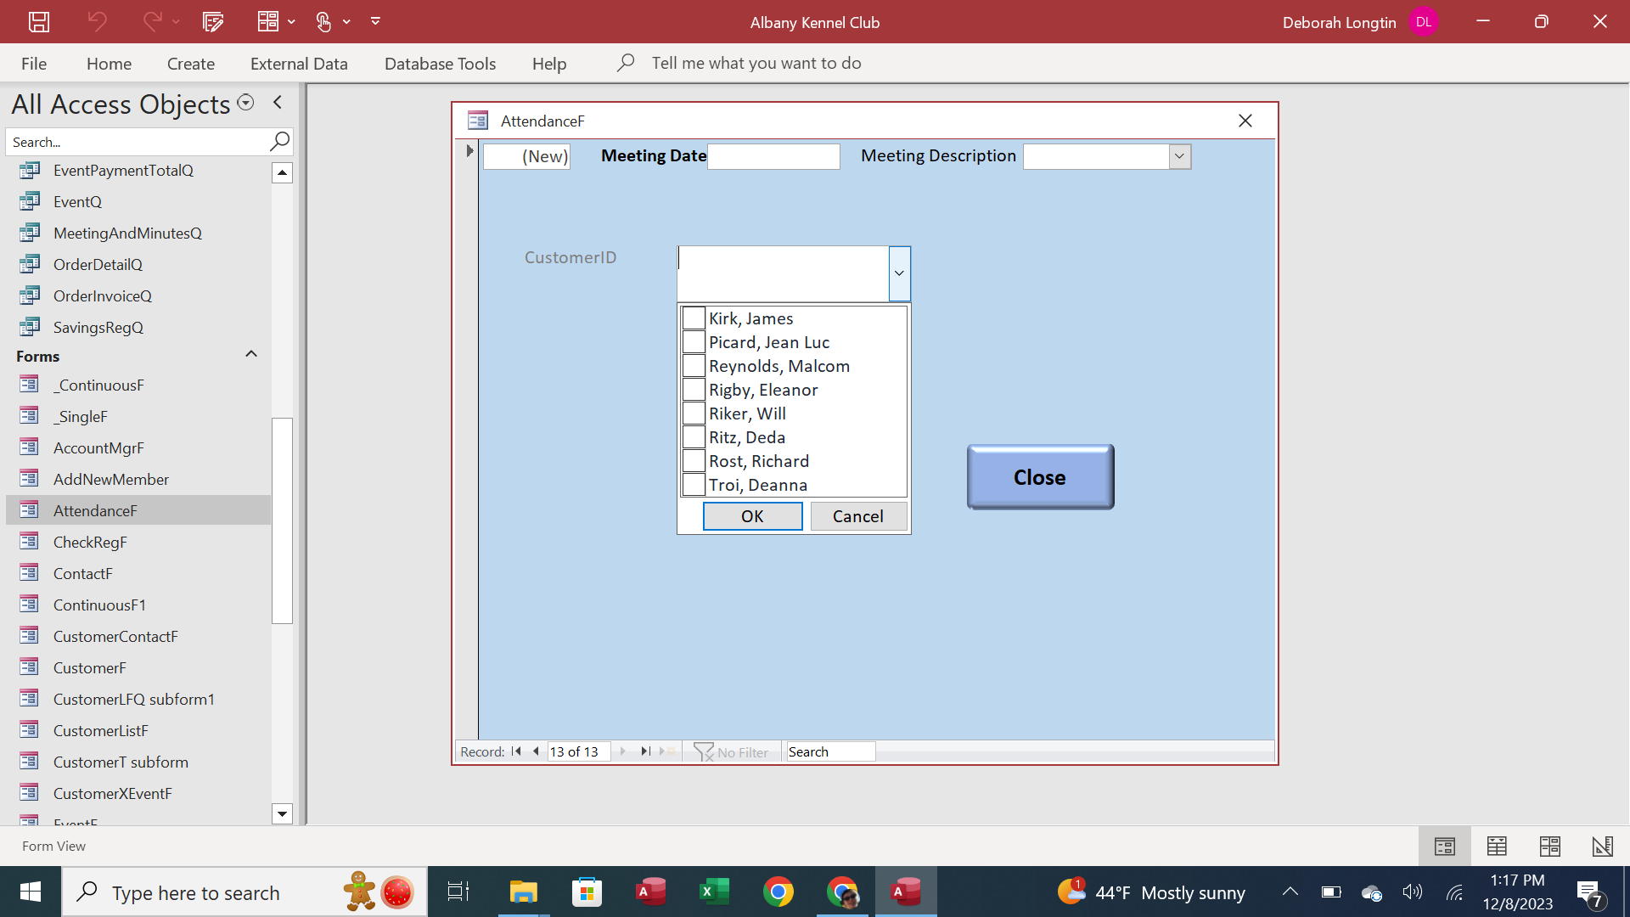
Task: Check the Rigby, Eleanor checkbox
Action: (x=694, y=390)
